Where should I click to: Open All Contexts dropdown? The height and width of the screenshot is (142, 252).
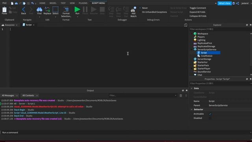coord(30,95)
